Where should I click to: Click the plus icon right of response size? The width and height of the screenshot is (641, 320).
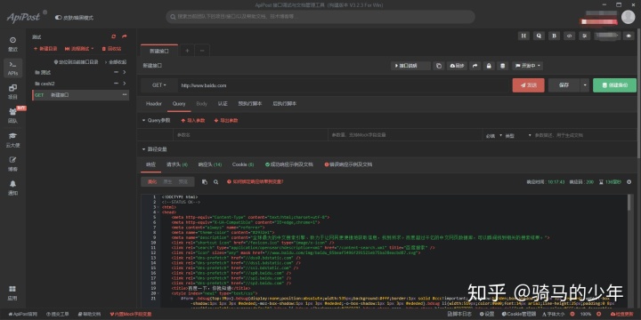tap(629, 181)
